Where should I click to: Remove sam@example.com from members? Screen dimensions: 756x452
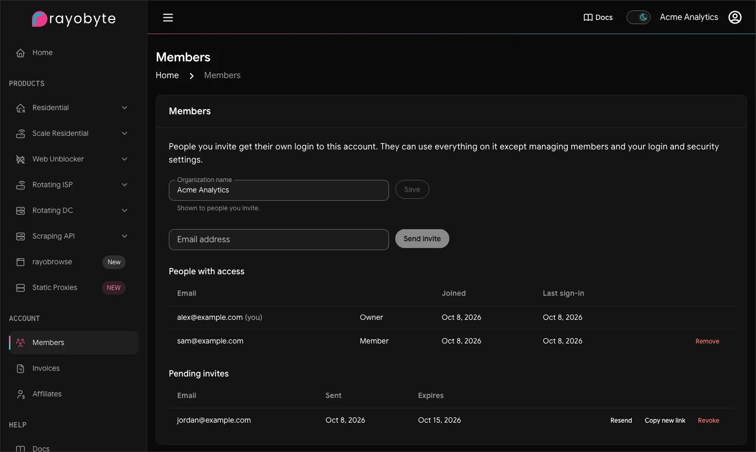(x=707, y=341)
